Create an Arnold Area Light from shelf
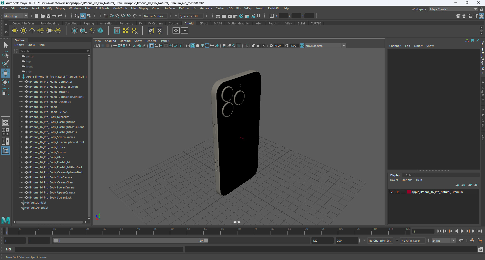 [15, 31]
